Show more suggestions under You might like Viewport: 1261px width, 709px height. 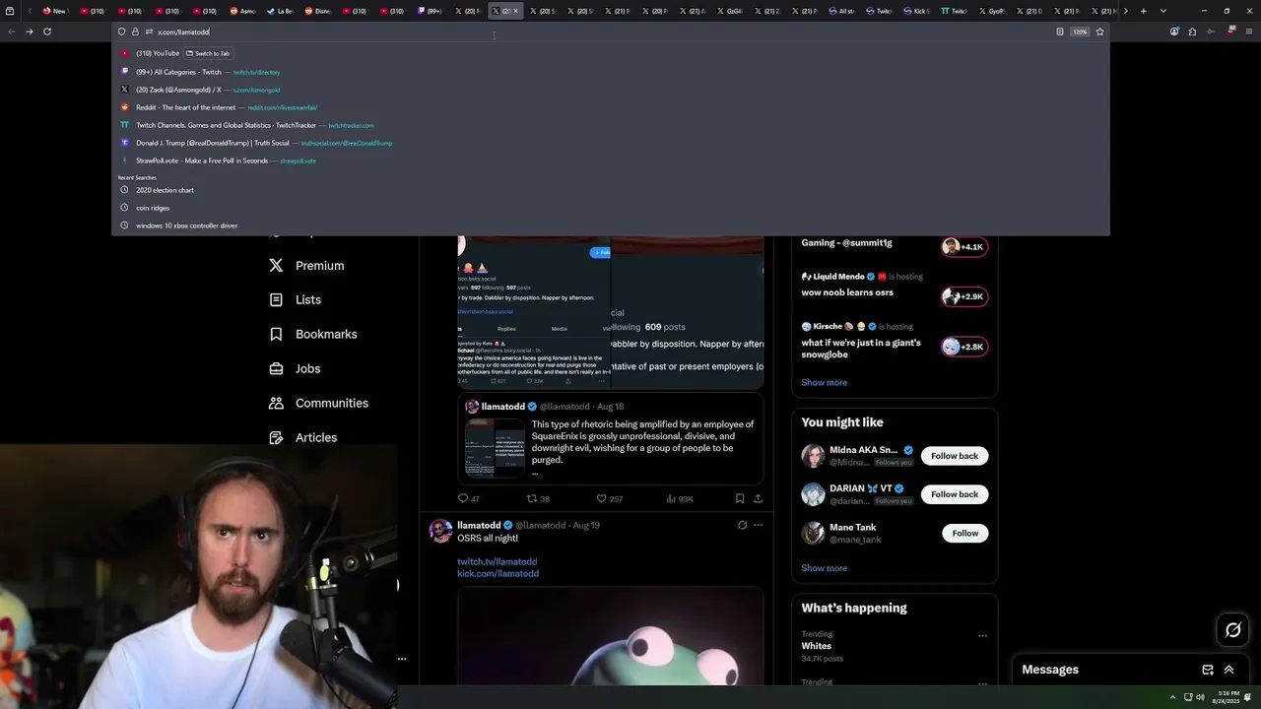coord(824,568)
